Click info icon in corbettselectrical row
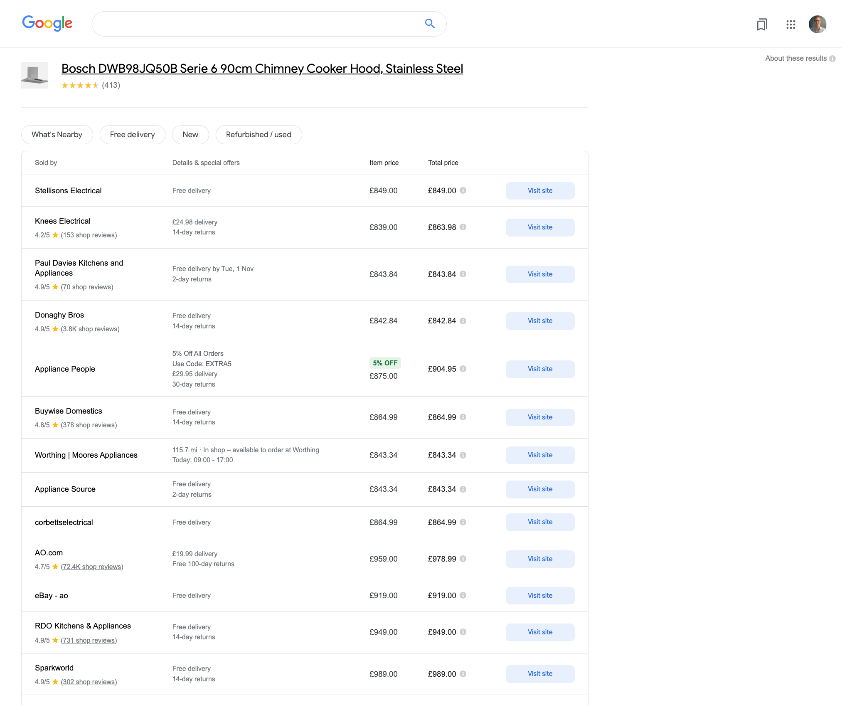Viewport: 842px width, 705px height. pyautogui.click(x=463, y=522)
